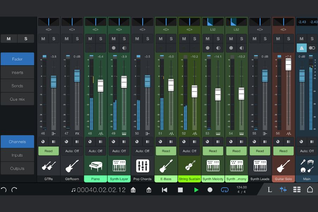The height and width of the screenshot is (212, 318).
Task: Start recording with the record button
Action: click(x=210, y=190)
